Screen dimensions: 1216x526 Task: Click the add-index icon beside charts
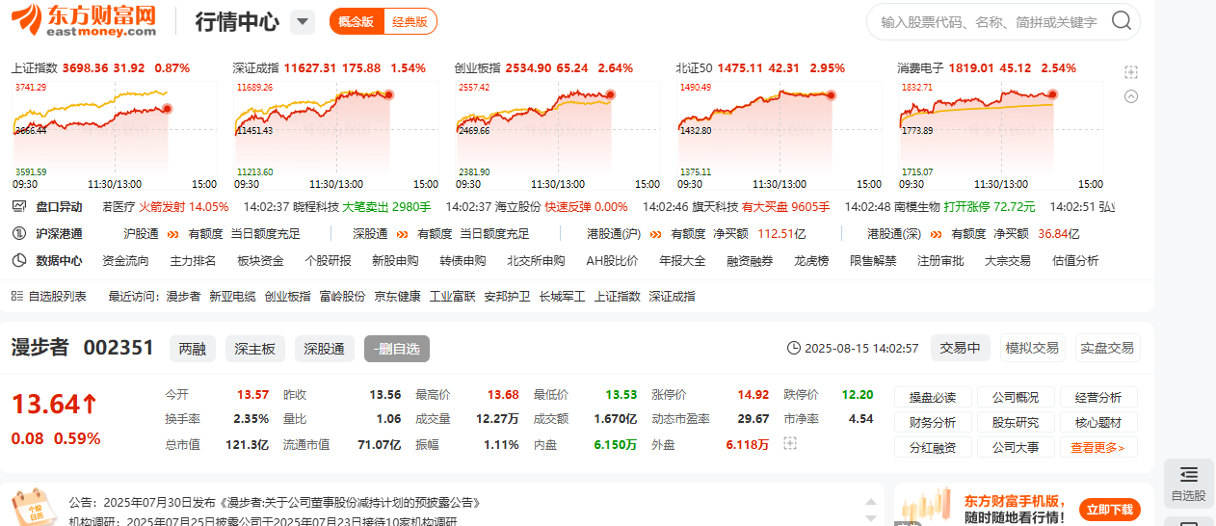[1131, 72]
